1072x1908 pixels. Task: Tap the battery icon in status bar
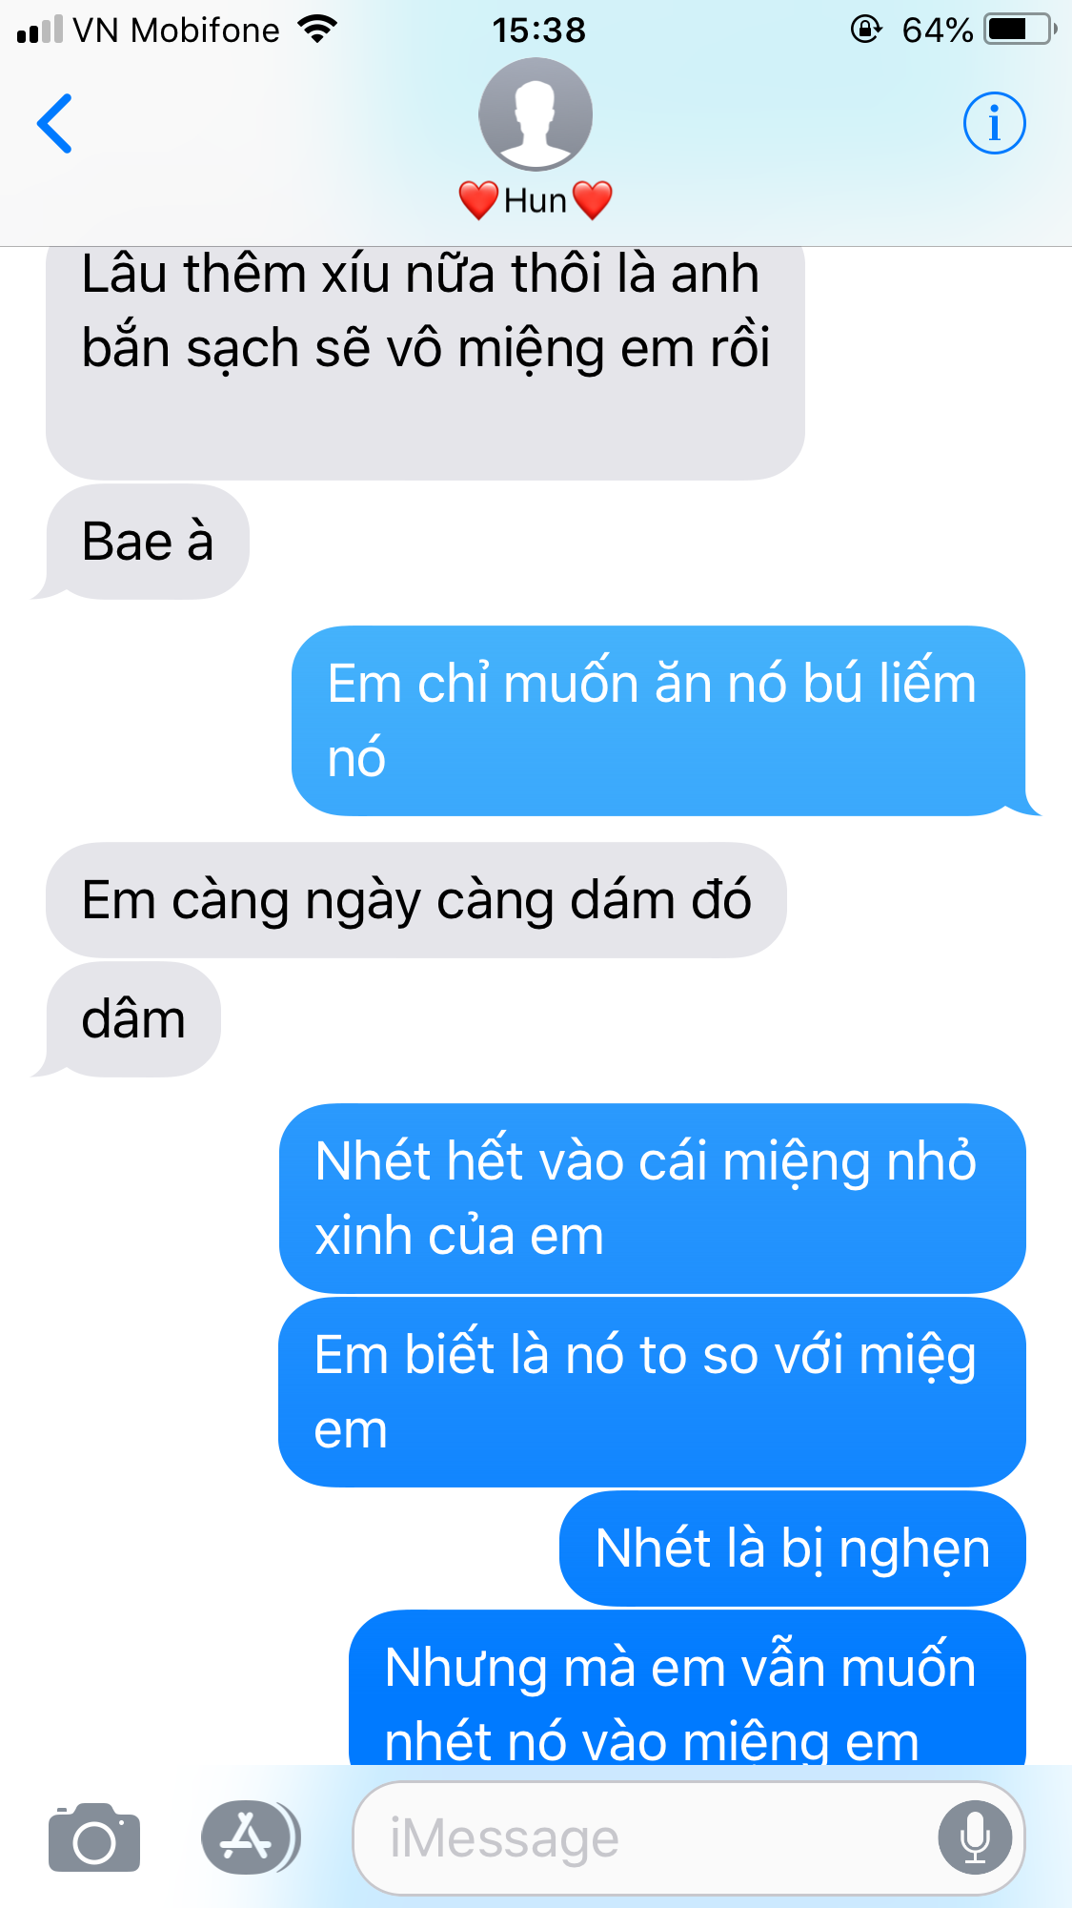[x=1021, y=30]
